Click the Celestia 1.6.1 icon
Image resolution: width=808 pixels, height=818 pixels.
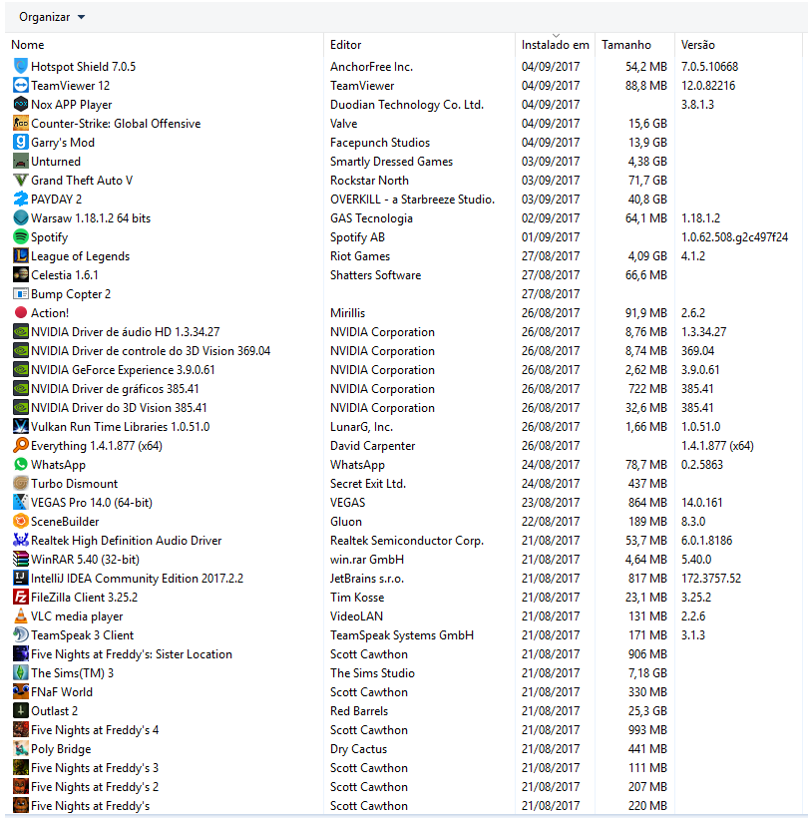pos(20,275)
